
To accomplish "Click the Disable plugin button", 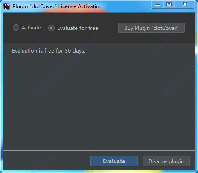I will point(166,161).
